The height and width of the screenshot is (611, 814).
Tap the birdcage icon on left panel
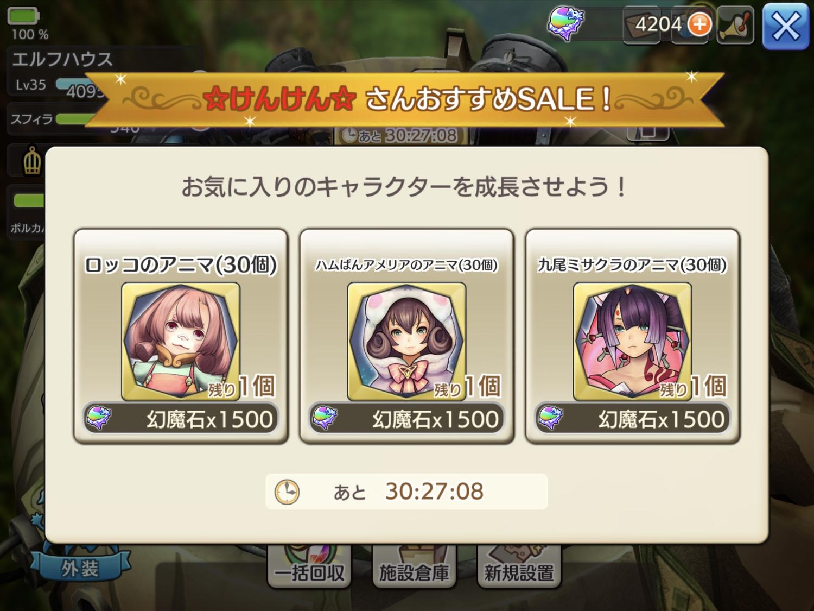[x=32, y=161]
